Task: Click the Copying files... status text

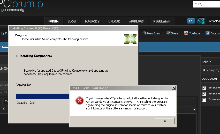Action: pos(24,85)
